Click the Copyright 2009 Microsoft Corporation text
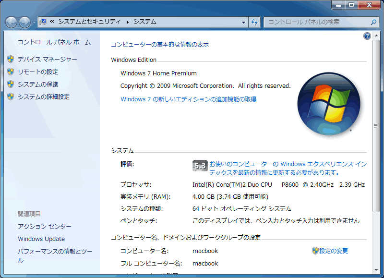384x278 pixels. tap(205, 86)
